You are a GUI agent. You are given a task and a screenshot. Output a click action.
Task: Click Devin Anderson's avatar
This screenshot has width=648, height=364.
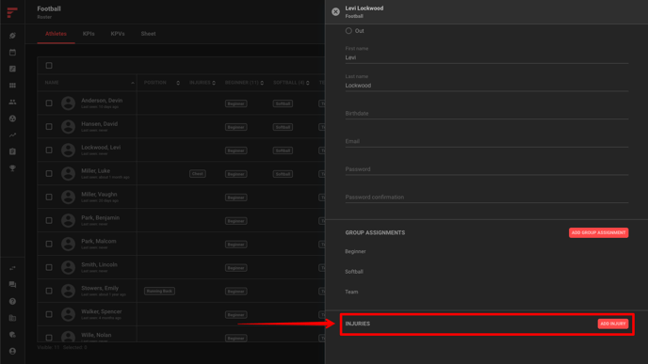(68, 103)
